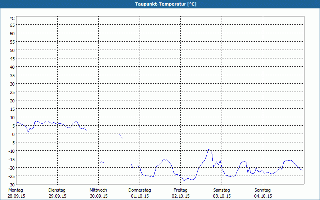Click the Taupunkt-Temperatur chart title

tap(160, 4)
